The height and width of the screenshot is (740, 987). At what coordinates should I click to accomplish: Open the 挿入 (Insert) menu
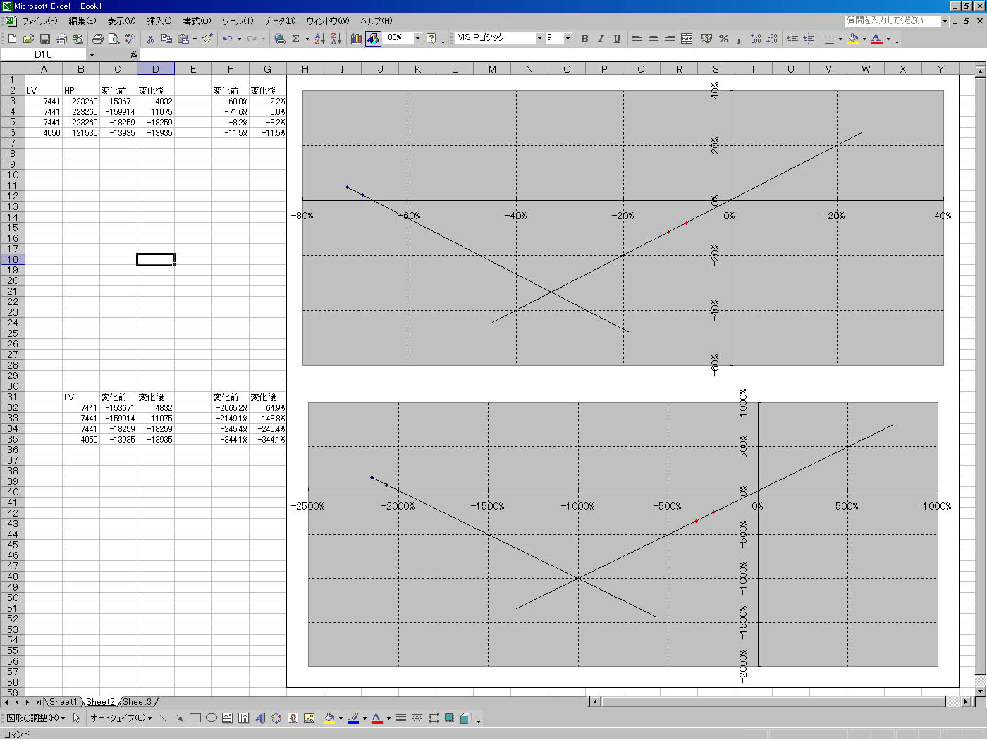pyautogui.click(x=159, y=21)
